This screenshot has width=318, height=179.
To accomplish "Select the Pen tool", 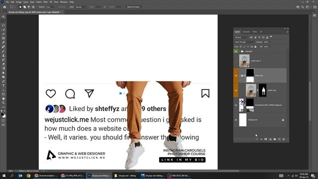I will 3,81.
